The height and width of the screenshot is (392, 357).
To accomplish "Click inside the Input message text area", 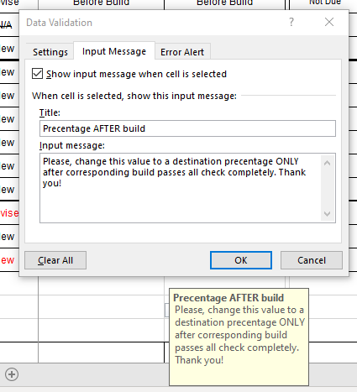I will (181, 188).
